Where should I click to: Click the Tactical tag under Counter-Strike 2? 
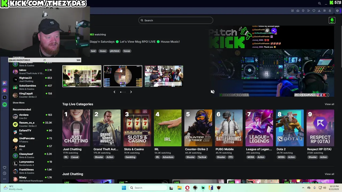(202, 157)
